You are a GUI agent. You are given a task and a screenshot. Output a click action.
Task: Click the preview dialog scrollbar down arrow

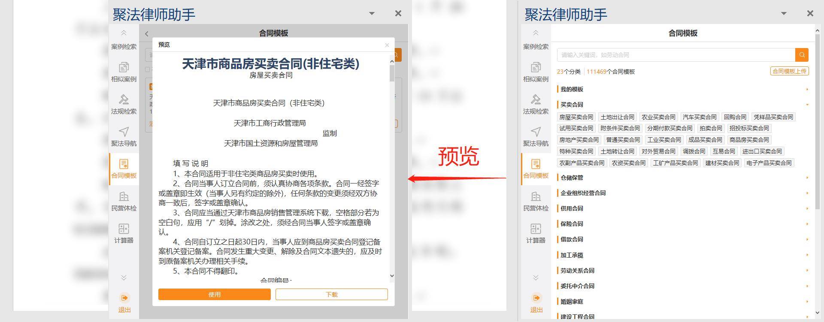392,276
